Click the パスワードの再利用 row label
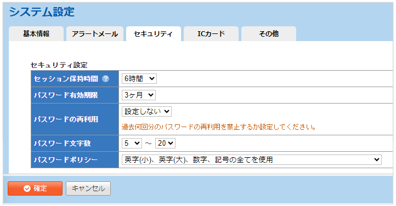Image resolution: width=396 pixels, height=206 pixels. [x=66, y=119]
